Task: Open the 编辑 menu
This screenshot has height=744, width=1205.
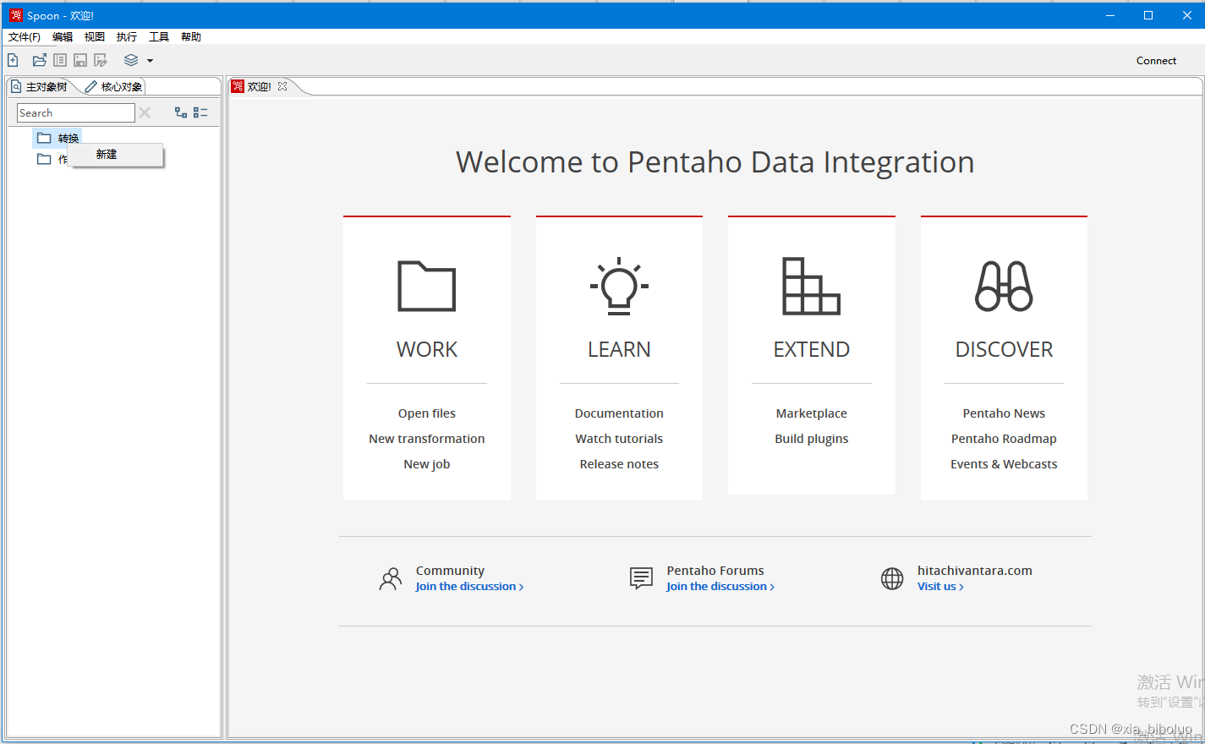Action: (x=63, y=36)
